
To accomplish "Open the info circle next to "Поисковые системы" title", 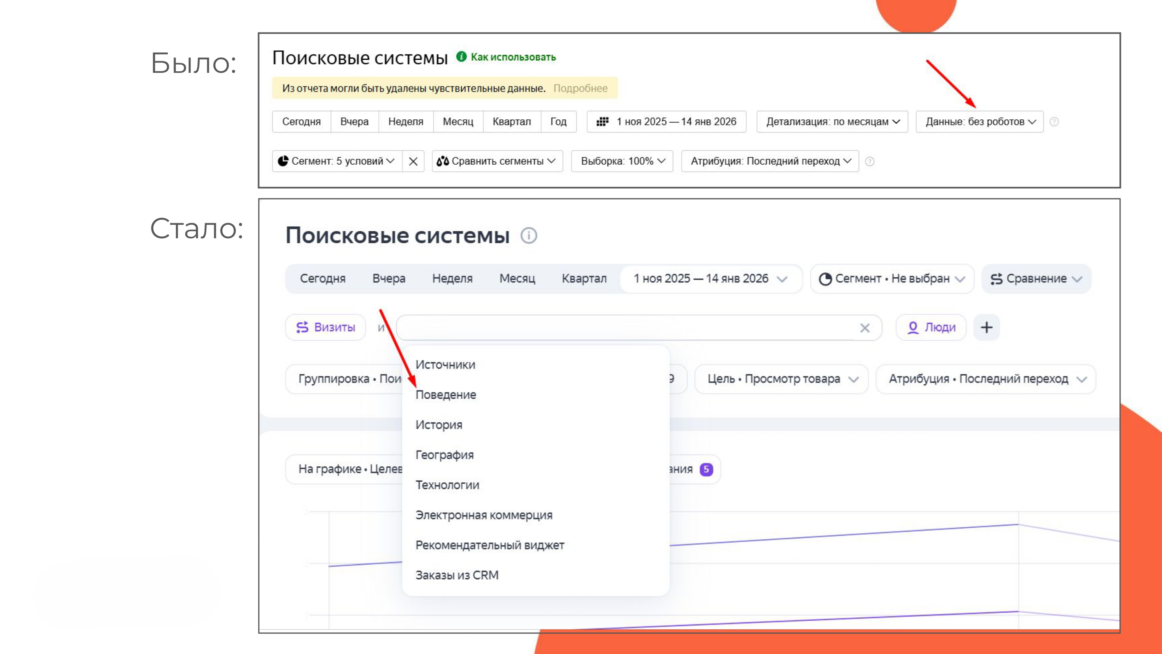I will (529, 235).
